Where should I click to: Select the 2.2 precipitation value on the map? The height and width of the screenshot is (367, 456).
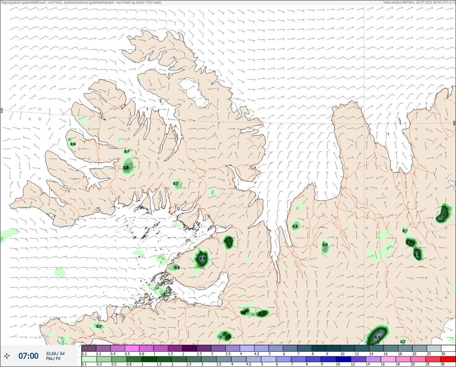coord(262,314)
